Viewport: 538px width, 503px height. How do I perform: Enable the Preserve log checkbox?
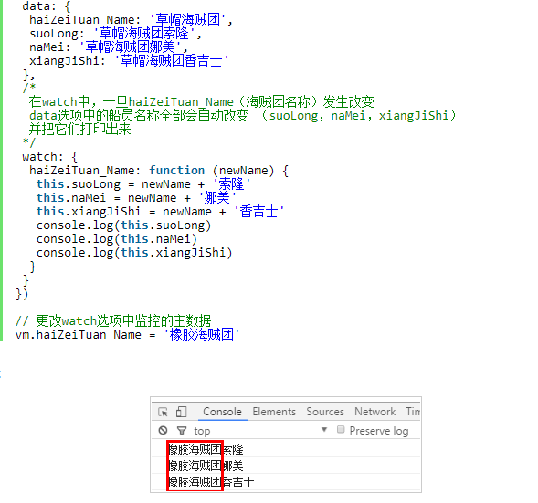[x=341, y=429]
